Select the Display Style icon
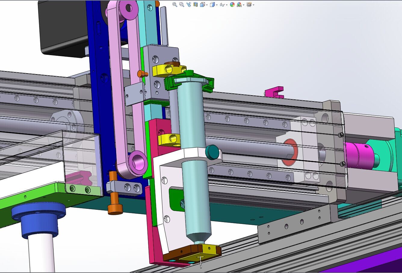402x273 pixels. (212, 4)
